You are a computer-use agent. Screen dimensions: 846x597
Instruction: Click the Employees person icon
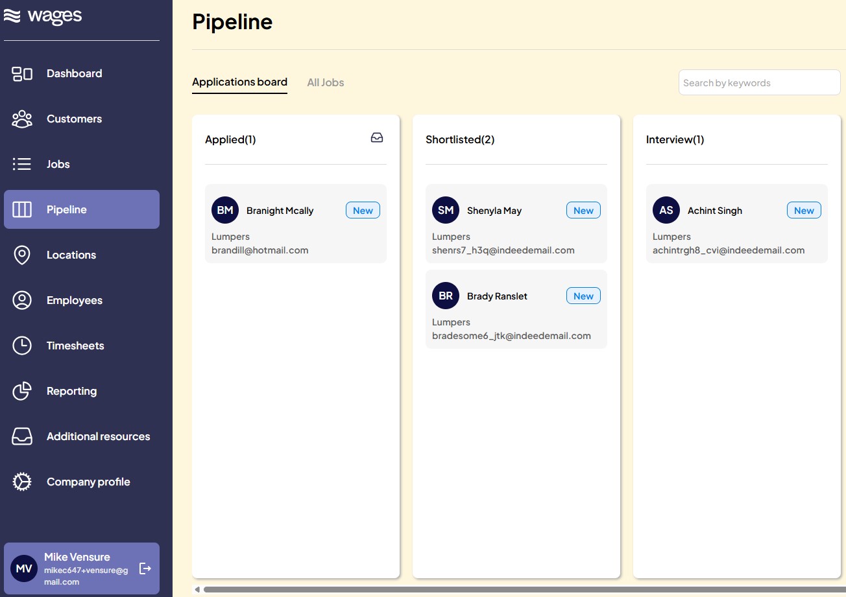[22, 301]
